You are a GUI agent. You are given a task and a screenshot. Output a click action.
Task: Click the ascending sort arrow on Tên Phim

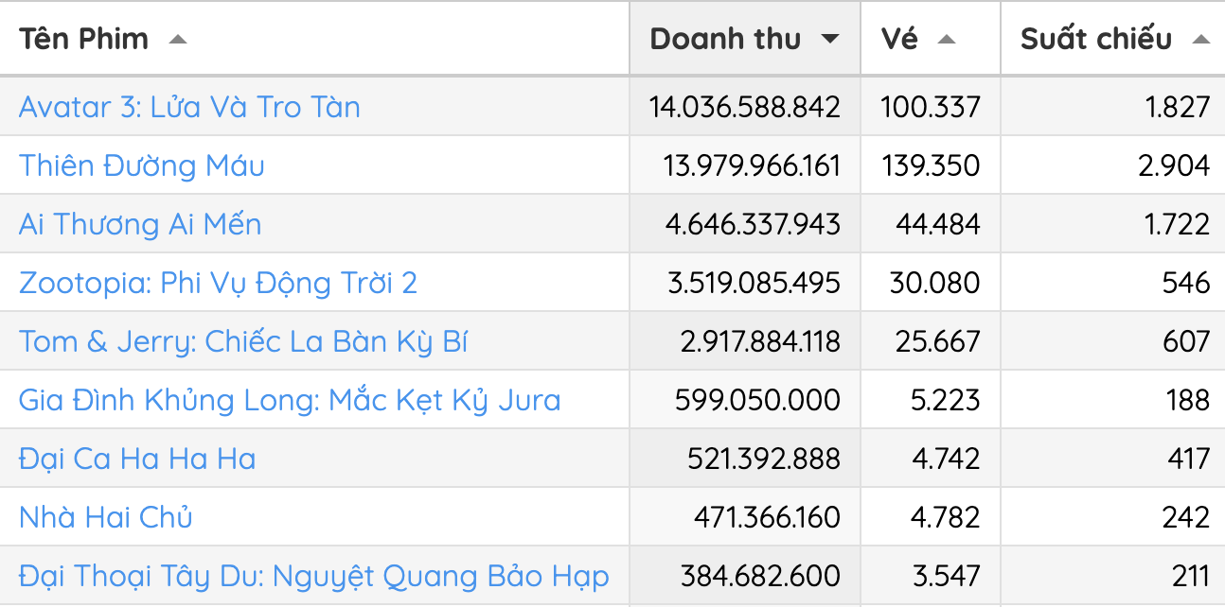pos(180,39)
